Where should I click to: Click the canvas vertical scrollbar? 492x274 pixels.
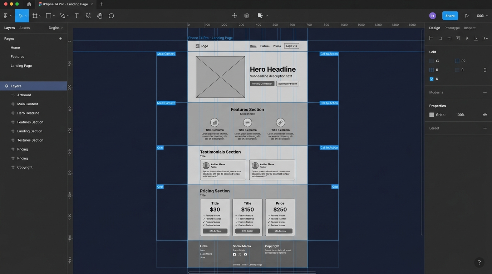click(x=422, y=132)
